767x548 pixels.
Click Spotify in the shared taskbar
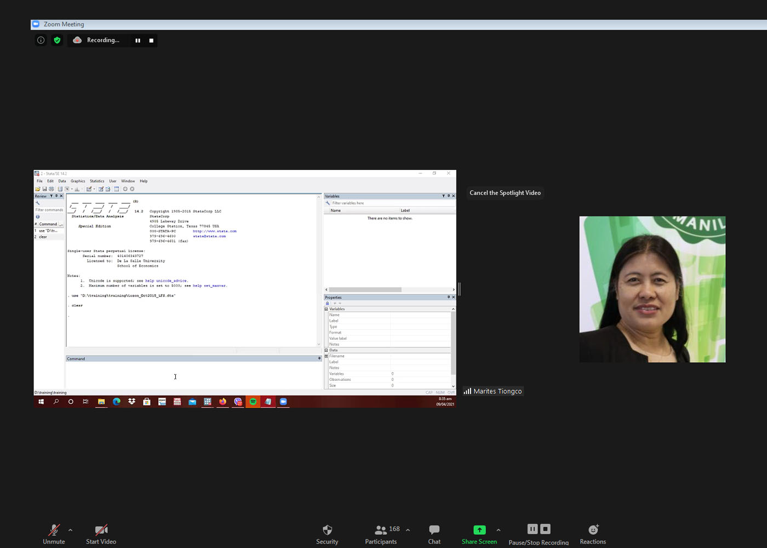tap(253, 402)
